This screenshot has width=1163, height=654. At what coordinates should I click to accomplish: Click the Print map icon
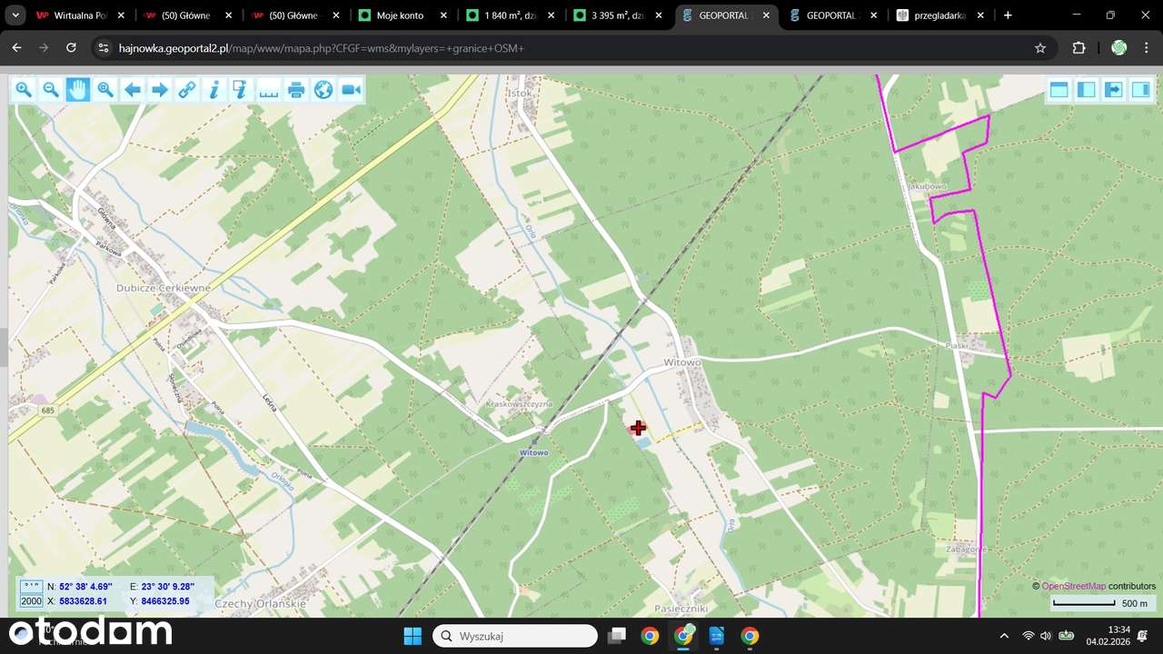296,89
